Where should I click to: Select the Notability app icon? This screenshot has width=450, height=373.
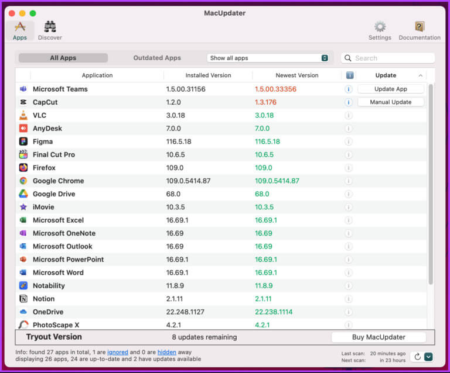pos(23,285)
